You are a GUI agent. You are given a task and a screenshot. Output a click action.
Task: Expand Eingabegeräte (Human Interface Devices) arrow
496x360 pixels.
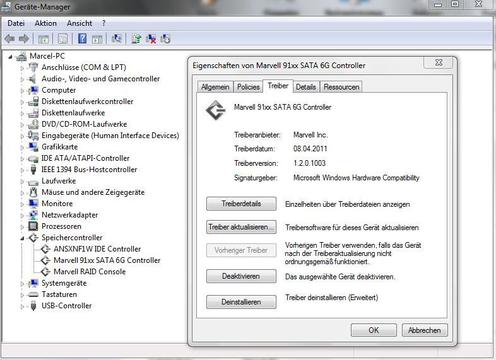[22, 136]
